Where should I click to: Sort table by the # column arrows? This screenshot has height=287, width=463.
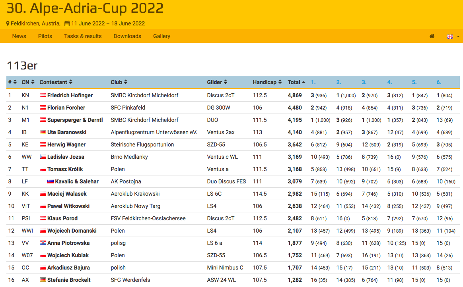click(x=15, y=82)
